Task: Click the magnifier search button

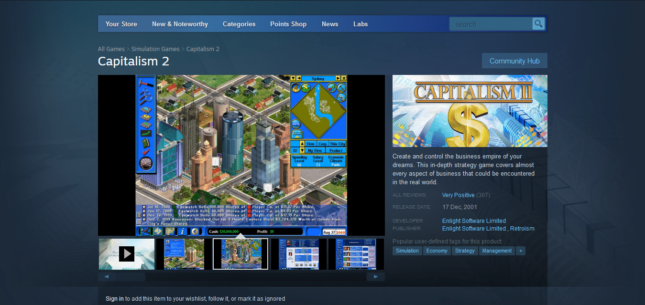Action: [x=538, y=24]
